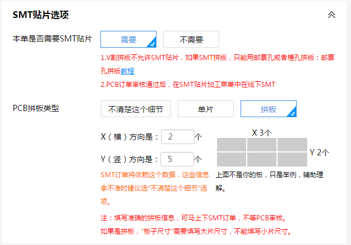The height and width of the screenshot is (245, 351).
Task: Choose 拼板 as PCB panel type
Action: 268,109
